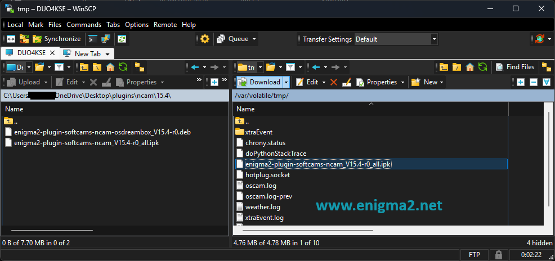This screenshot has height=261, width=555.
Task: Go to remote parent directory icon
Action: pos(444,67)
